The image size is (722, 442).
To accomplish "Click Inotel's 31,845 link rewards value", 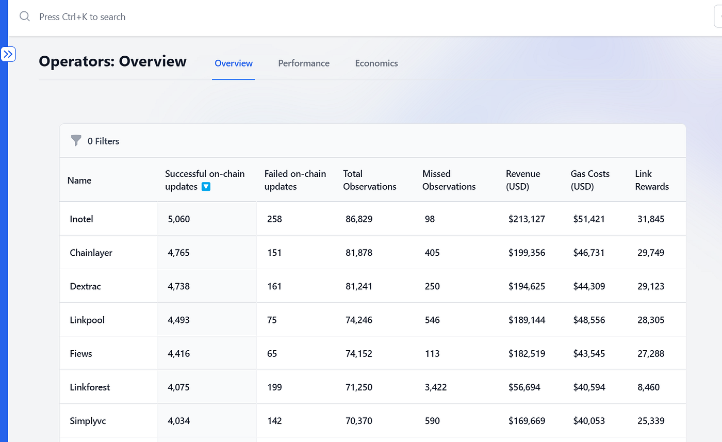I will tap(651, 219).
